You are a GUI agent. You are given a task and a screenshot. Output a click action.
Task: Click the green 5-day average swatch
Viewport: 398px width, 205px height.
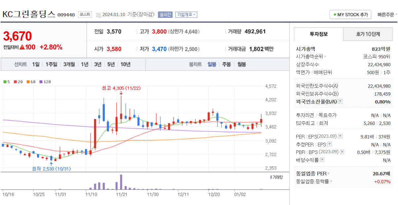[x=5, y=82]
